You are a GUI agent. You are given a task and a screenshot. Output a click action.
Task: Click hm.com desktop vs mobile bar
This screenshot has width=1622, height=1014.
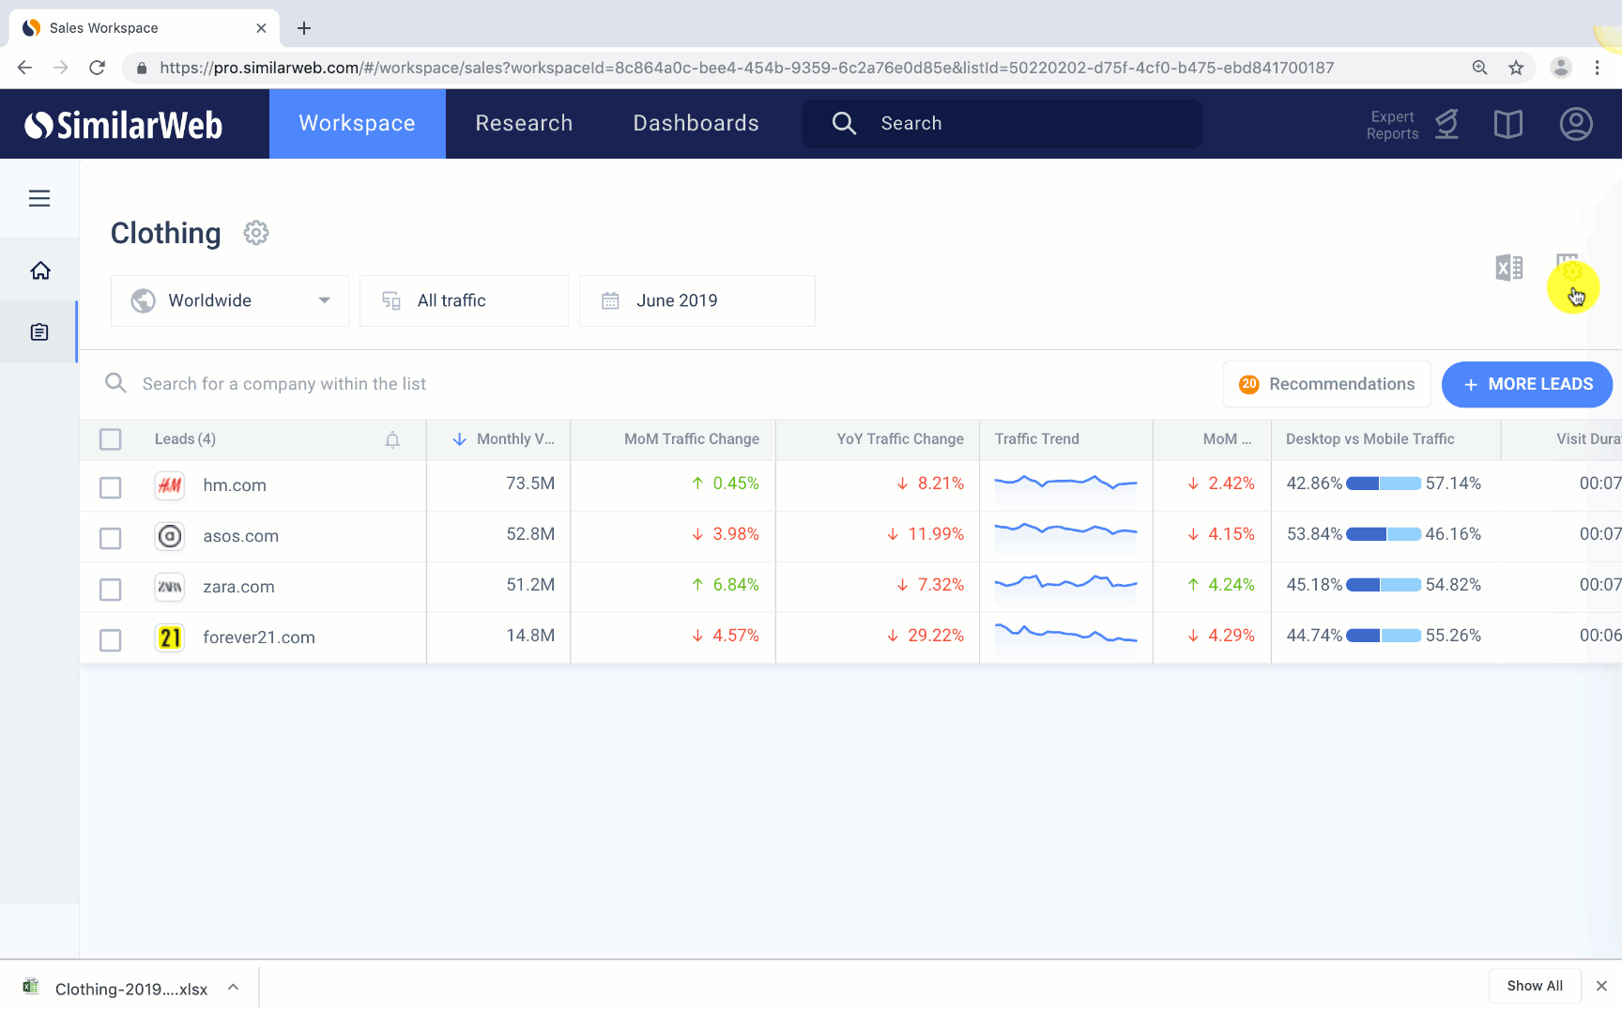tap(1384, 484)
